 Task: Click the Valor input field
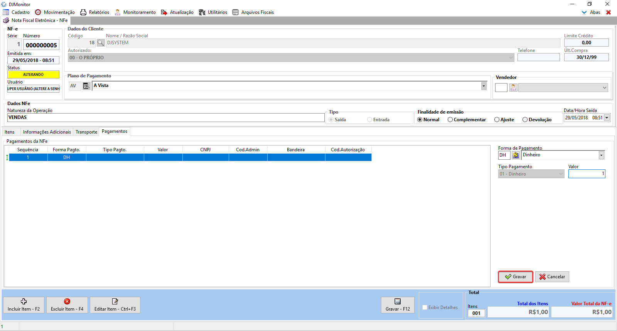[x=587, y=174]
